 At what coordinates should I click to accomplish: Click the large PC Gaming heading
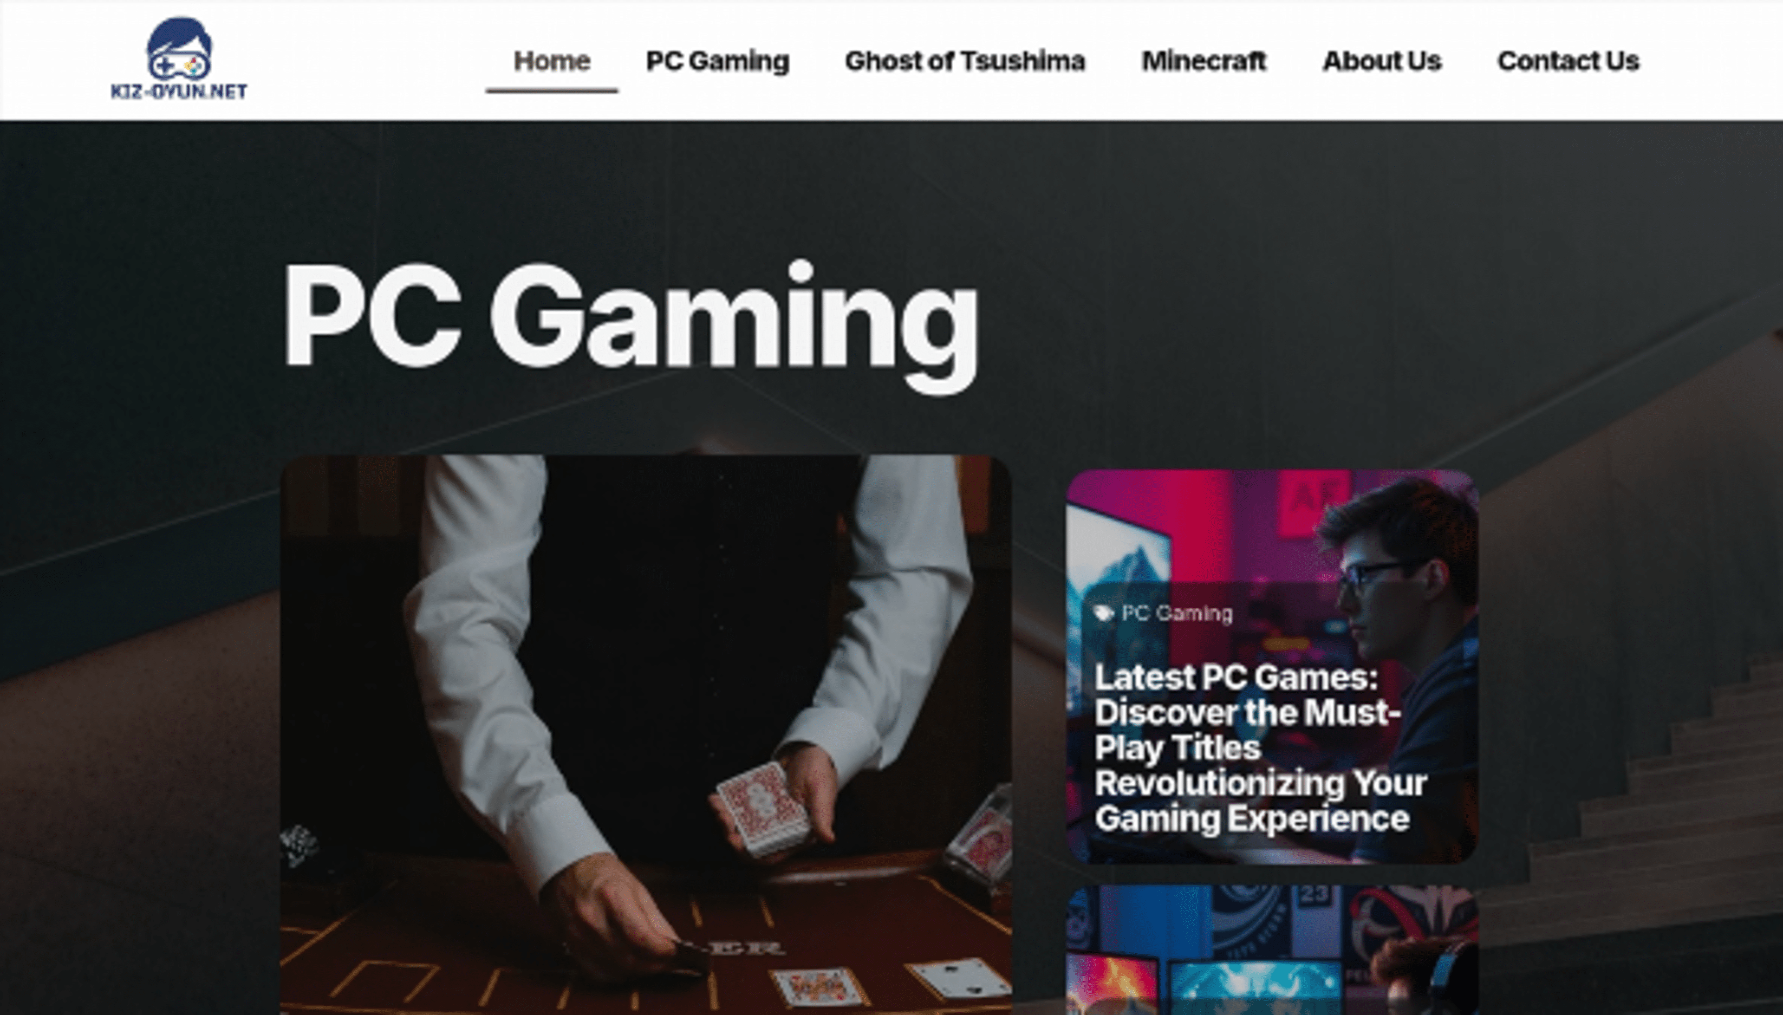click(631, 324)
